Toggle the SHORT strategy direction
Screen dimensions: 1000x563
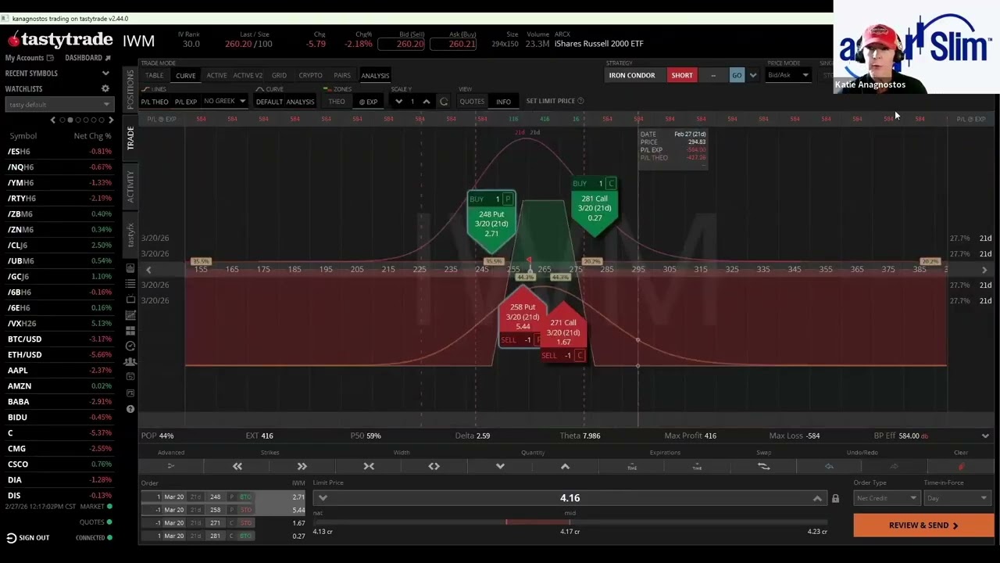coord(681,75)
